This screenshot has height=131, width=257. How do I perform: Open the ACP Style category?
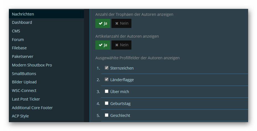(20, 116)
